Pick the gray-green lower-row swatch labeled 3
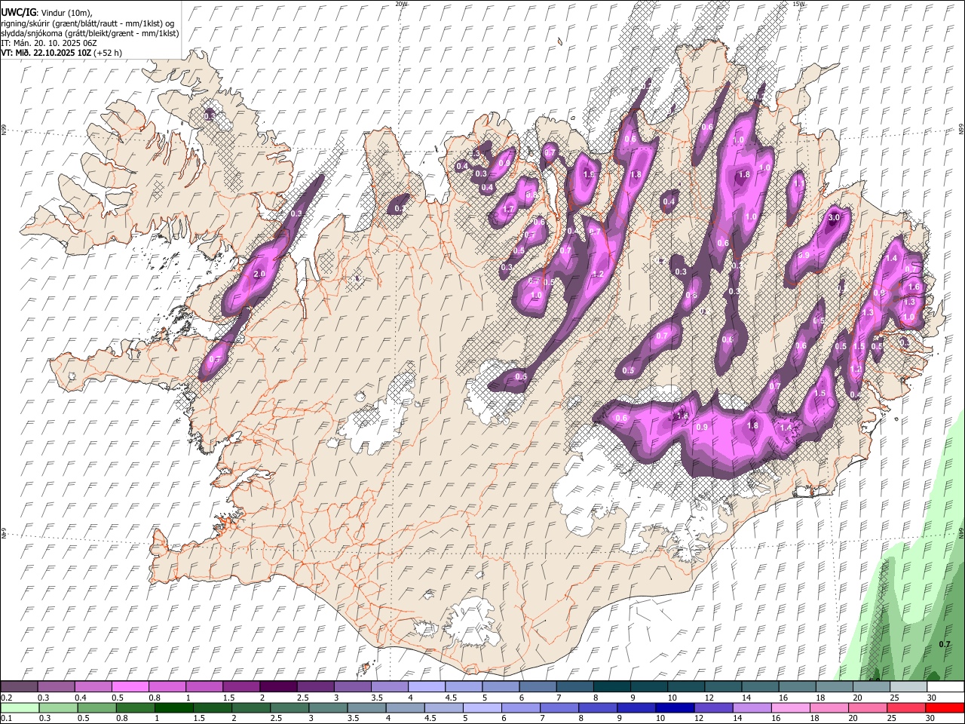 tap(327, 707)
